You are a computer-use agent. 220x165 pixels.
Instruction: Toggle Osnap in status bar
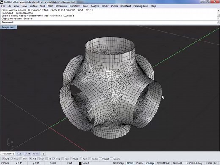tap(150, 163)
